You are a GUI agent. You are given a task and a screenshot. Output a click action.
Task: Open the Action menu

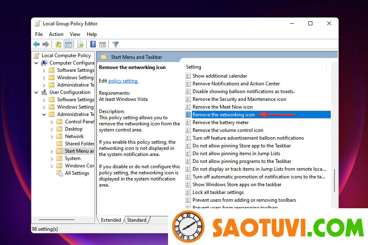[56, 34]
